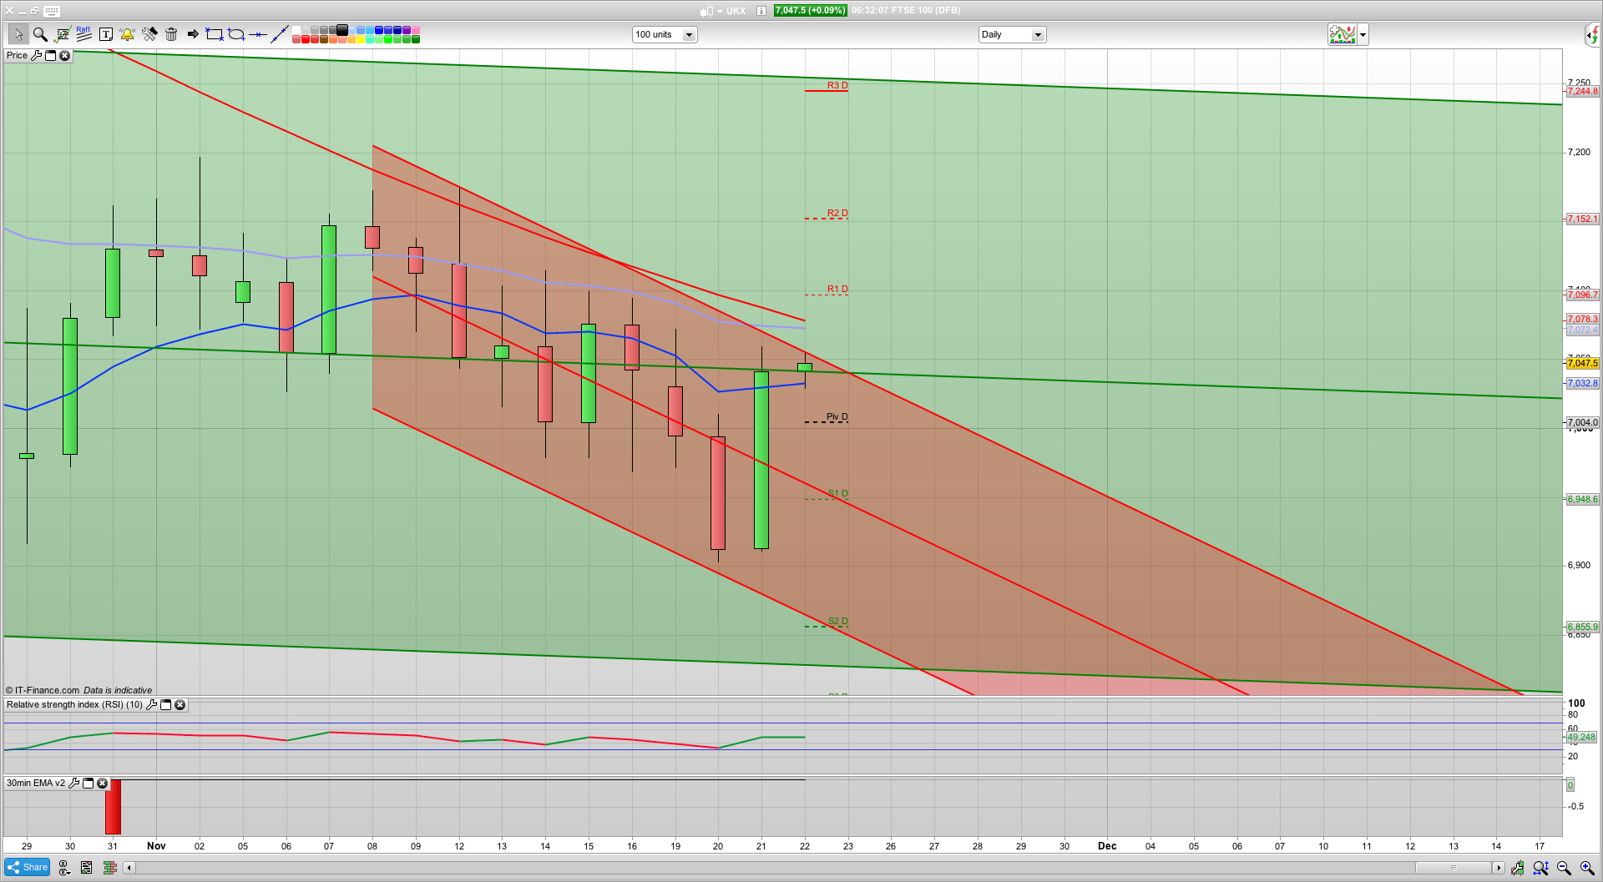Pick the yellow color swatch
The image size is (1603, 882).
361,39
